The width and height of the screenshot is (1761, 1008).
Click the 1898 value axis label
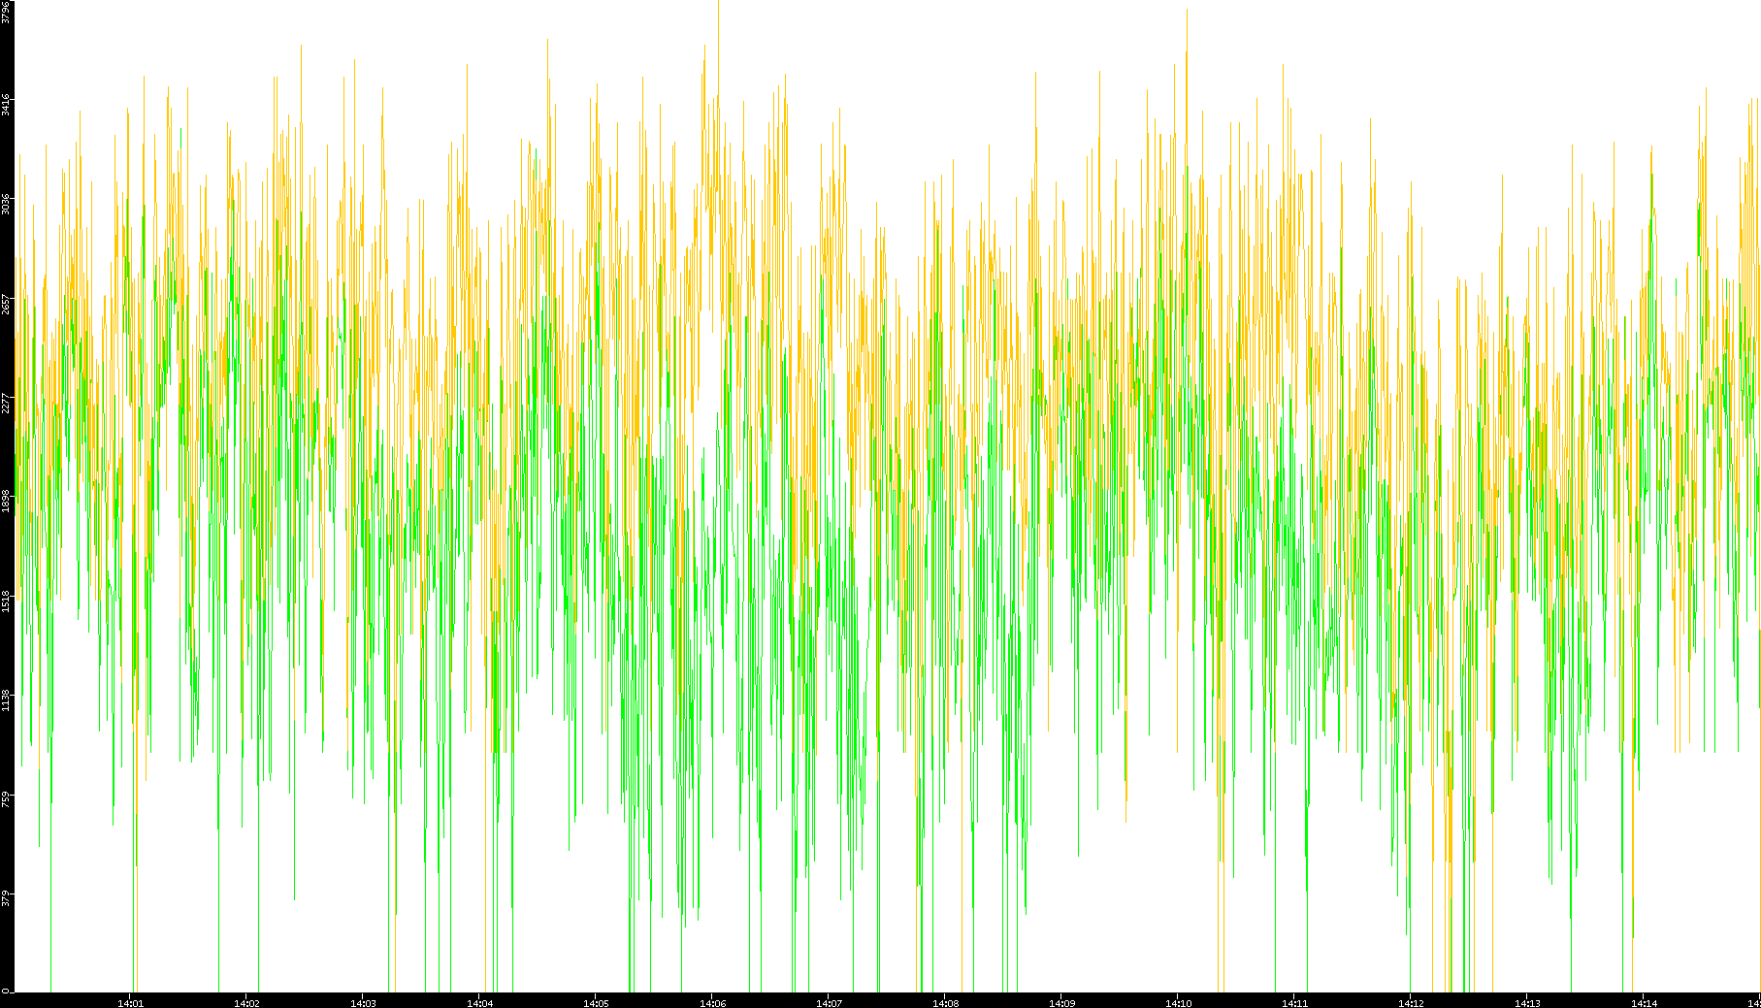[6, 502]
